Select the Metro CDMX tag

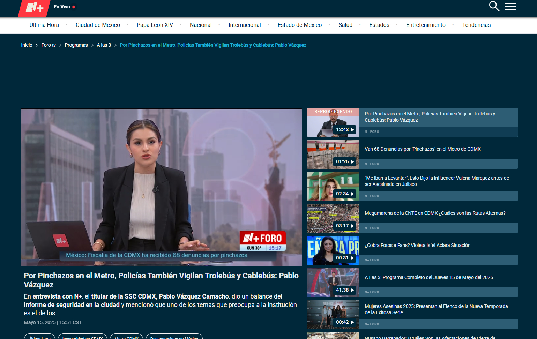click(x=126, y=337)
